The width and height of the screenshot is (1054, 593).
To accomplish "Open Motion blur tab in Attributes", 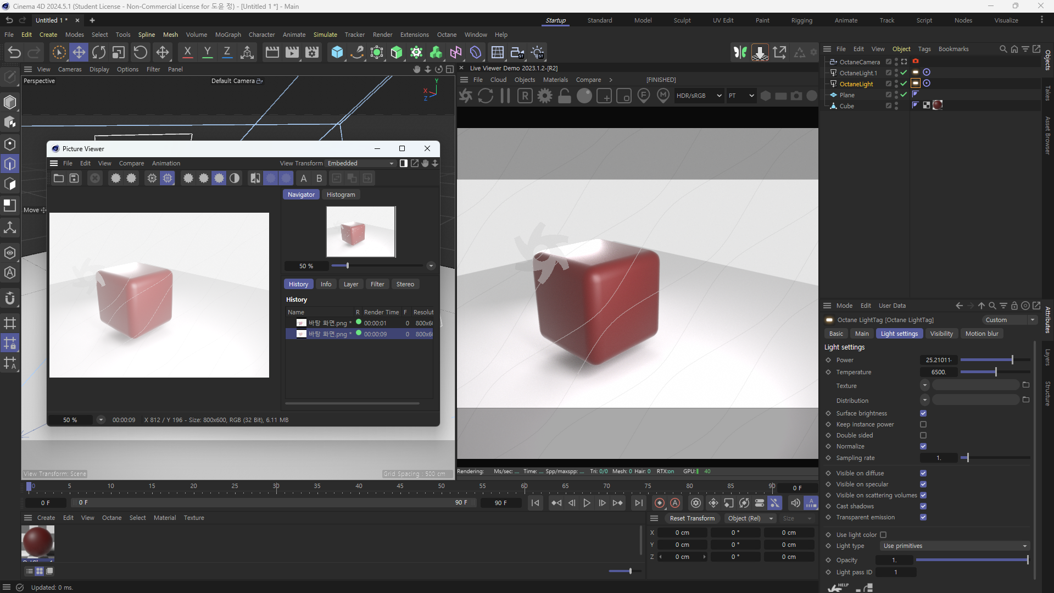I will (981, 334).
